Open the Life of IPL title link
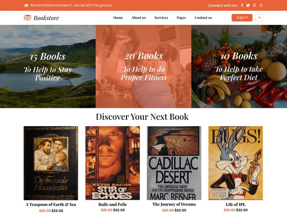287x215 pixels. (x=236, y=204)
